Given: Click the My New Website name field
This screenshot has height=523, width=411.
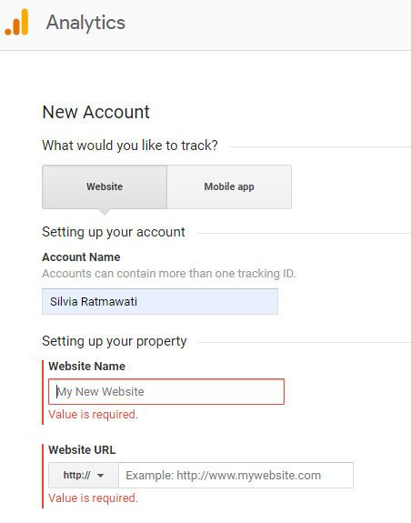Looking at the screenshot, I should click(x=166, y=392).
